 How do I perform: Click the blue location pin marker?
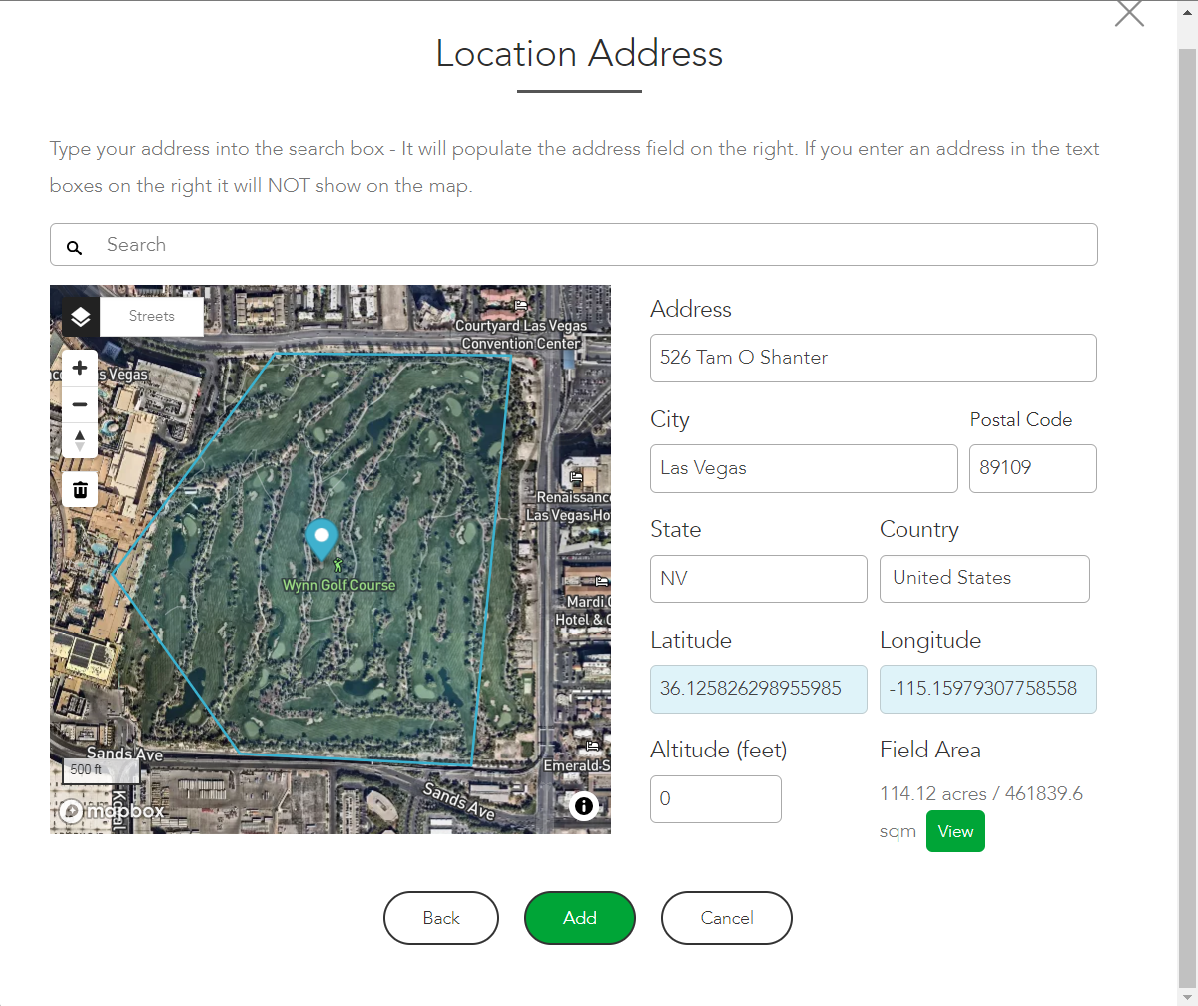[321, 539]
